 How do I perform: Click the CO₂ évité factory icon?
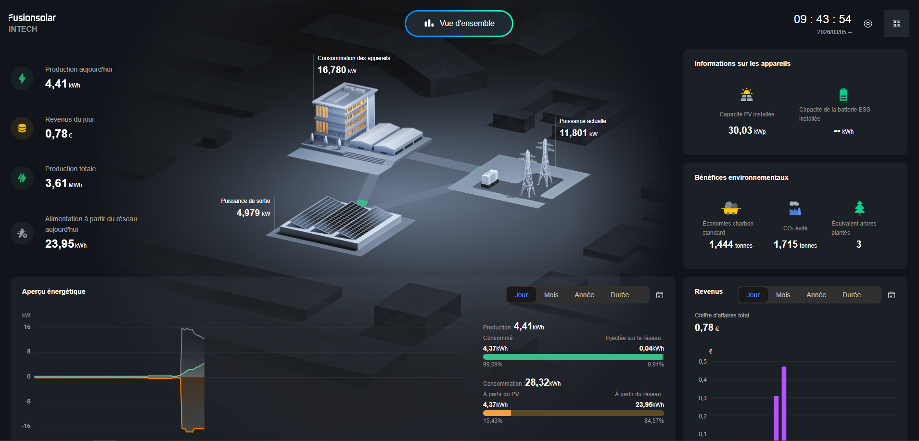point(795,208)
